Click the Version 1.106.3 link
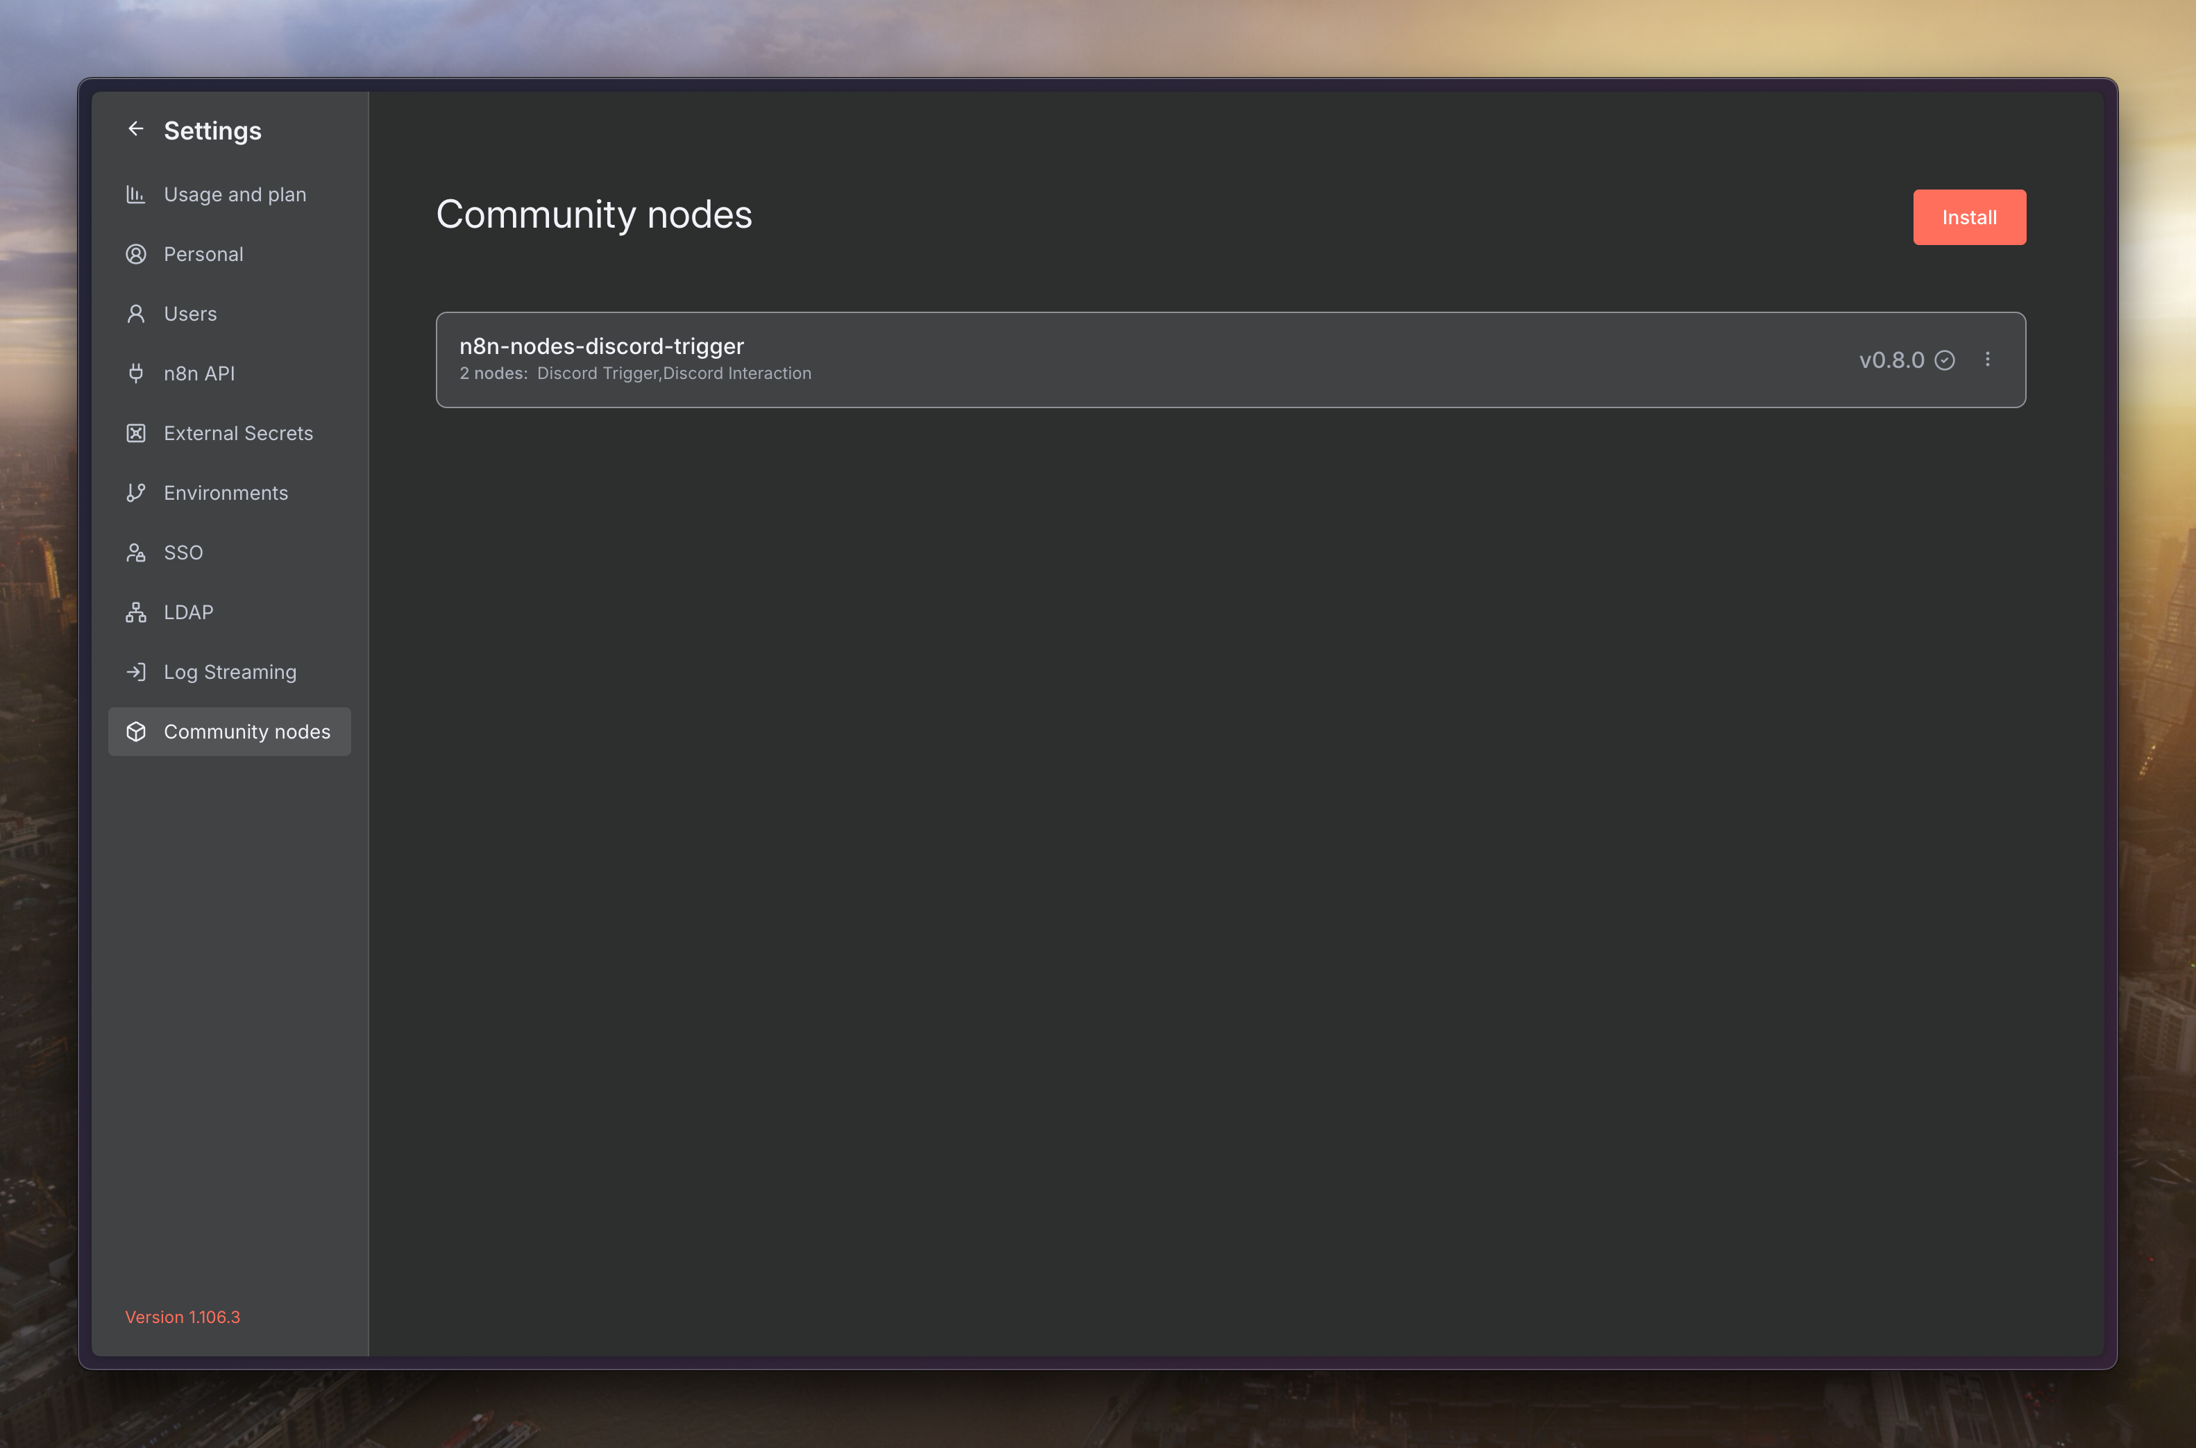This screenshot has width=2196, height=1448. pos(183,1317)
